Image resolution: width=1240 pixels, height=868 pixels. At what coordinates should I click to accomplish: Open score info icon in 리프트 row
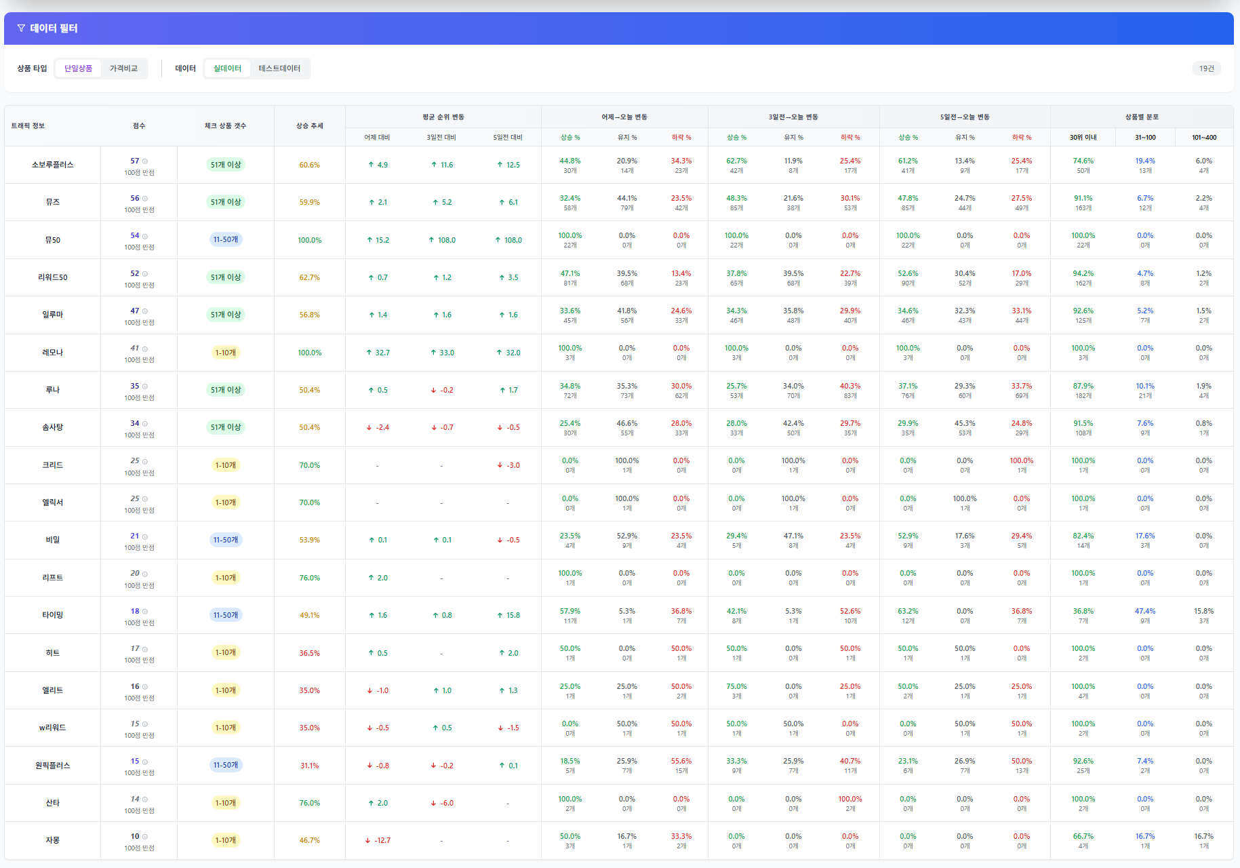pos(145,574)
